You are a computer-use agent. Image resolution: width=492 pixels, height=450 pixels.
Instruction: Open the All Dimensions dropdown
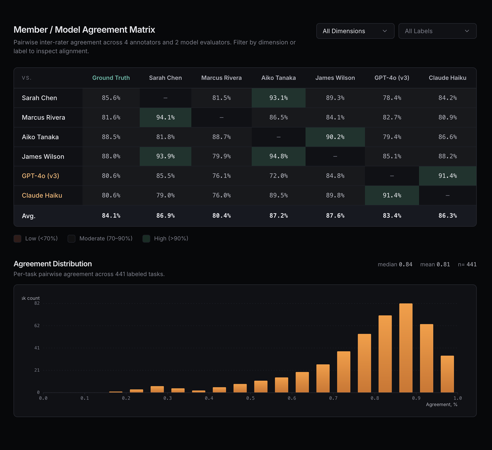(x=355, y=31)
